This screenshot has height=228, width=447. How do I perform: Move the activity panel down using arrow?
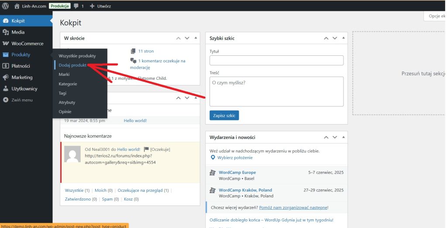click(187, 98)
